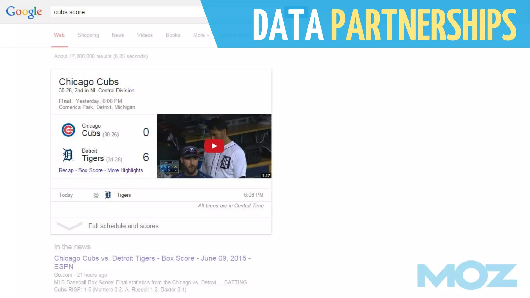The height and width of the screenshot is (298, 530).
Task: Click the Chicago Cubs card title
Action: pos(89,82)
